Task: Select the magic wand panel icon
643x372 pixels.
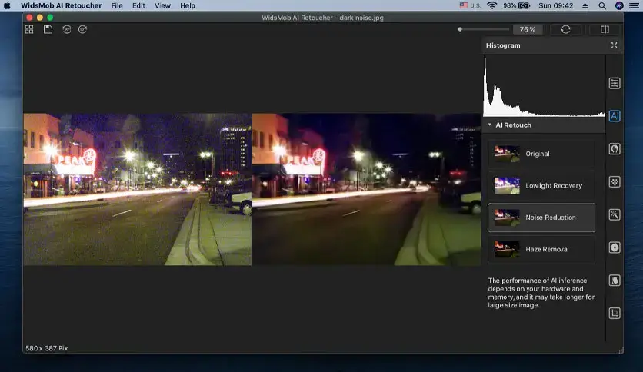Action: coord(615,214)
